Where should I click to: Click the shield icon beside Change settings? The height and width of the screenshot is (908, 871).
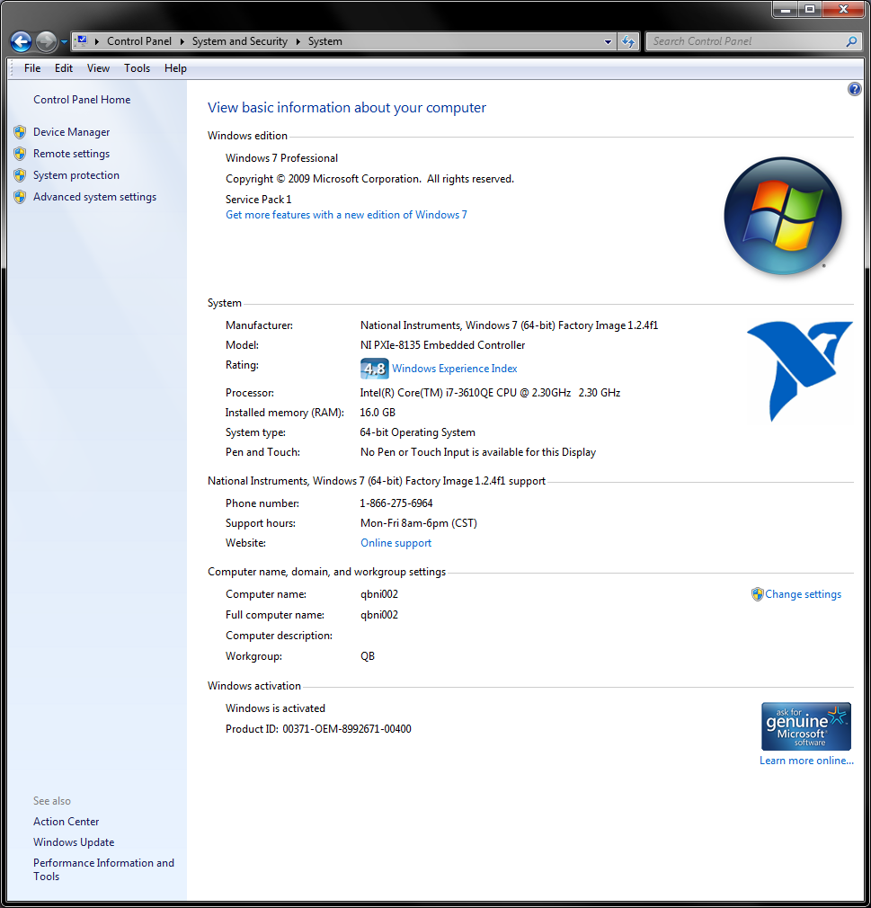coord(757,594)
